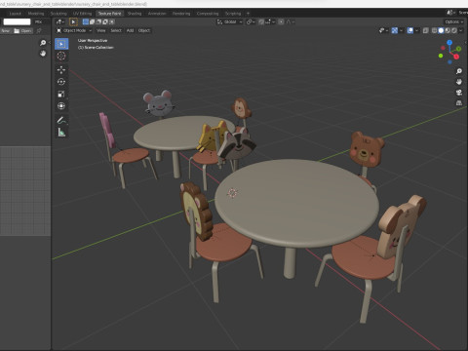The image size is (468, 351).
Task: Set selection mode to intersect
Action: click(x=112, y=21)
